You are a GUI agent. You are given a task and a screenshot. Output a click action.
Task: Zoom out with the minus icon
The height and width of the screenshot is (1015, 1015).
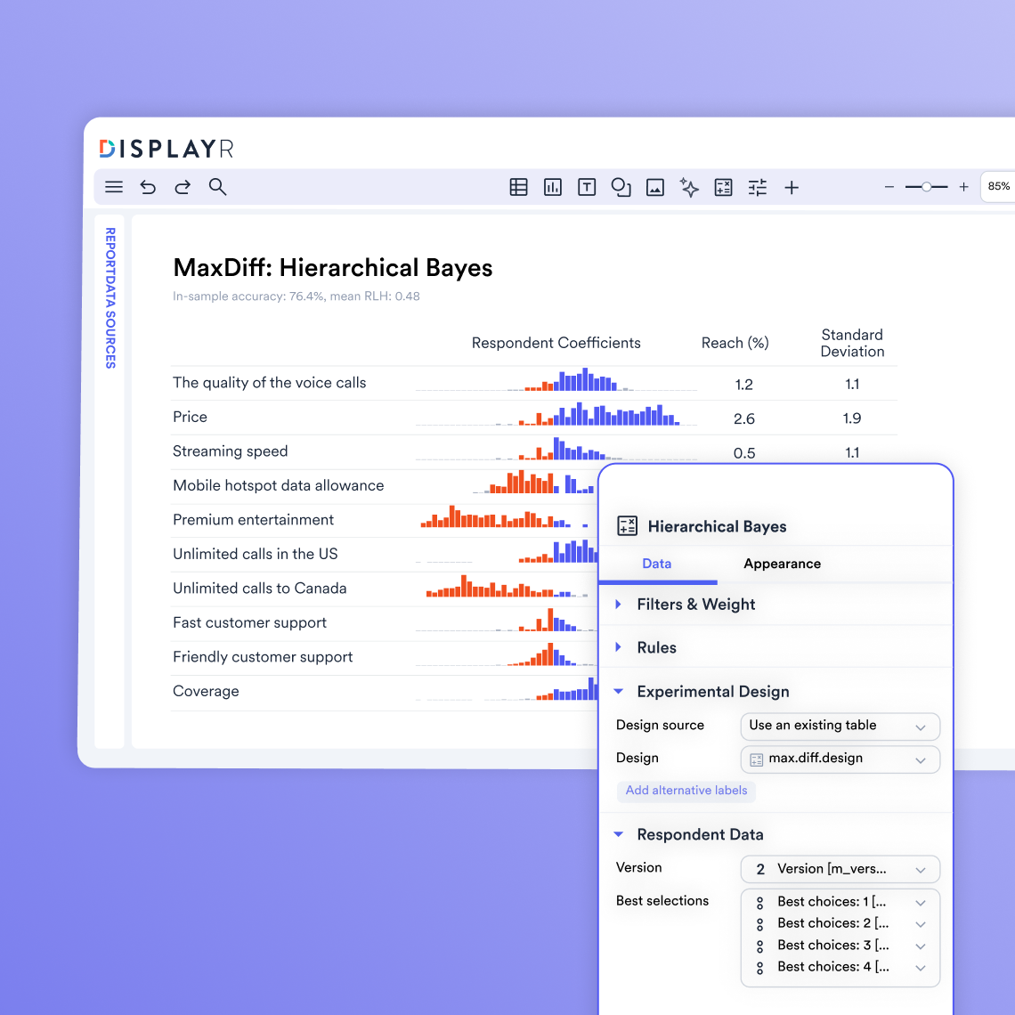click(889, 187)
